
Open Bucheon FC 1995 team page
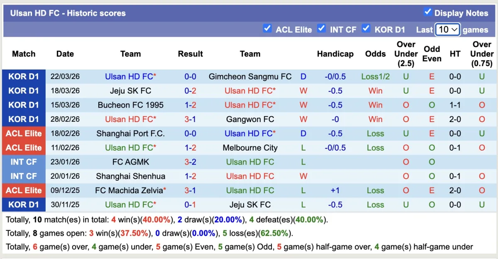(x=130, y=105)
